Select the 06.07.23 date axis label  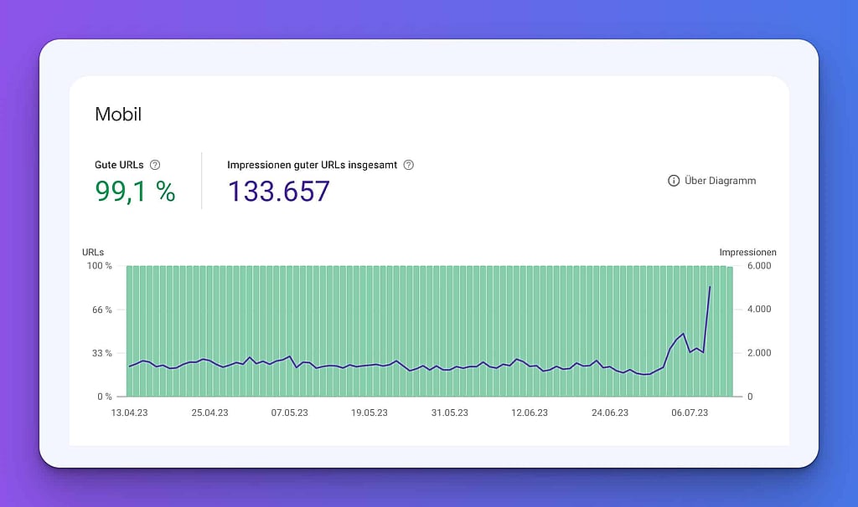tap(690, 412)
